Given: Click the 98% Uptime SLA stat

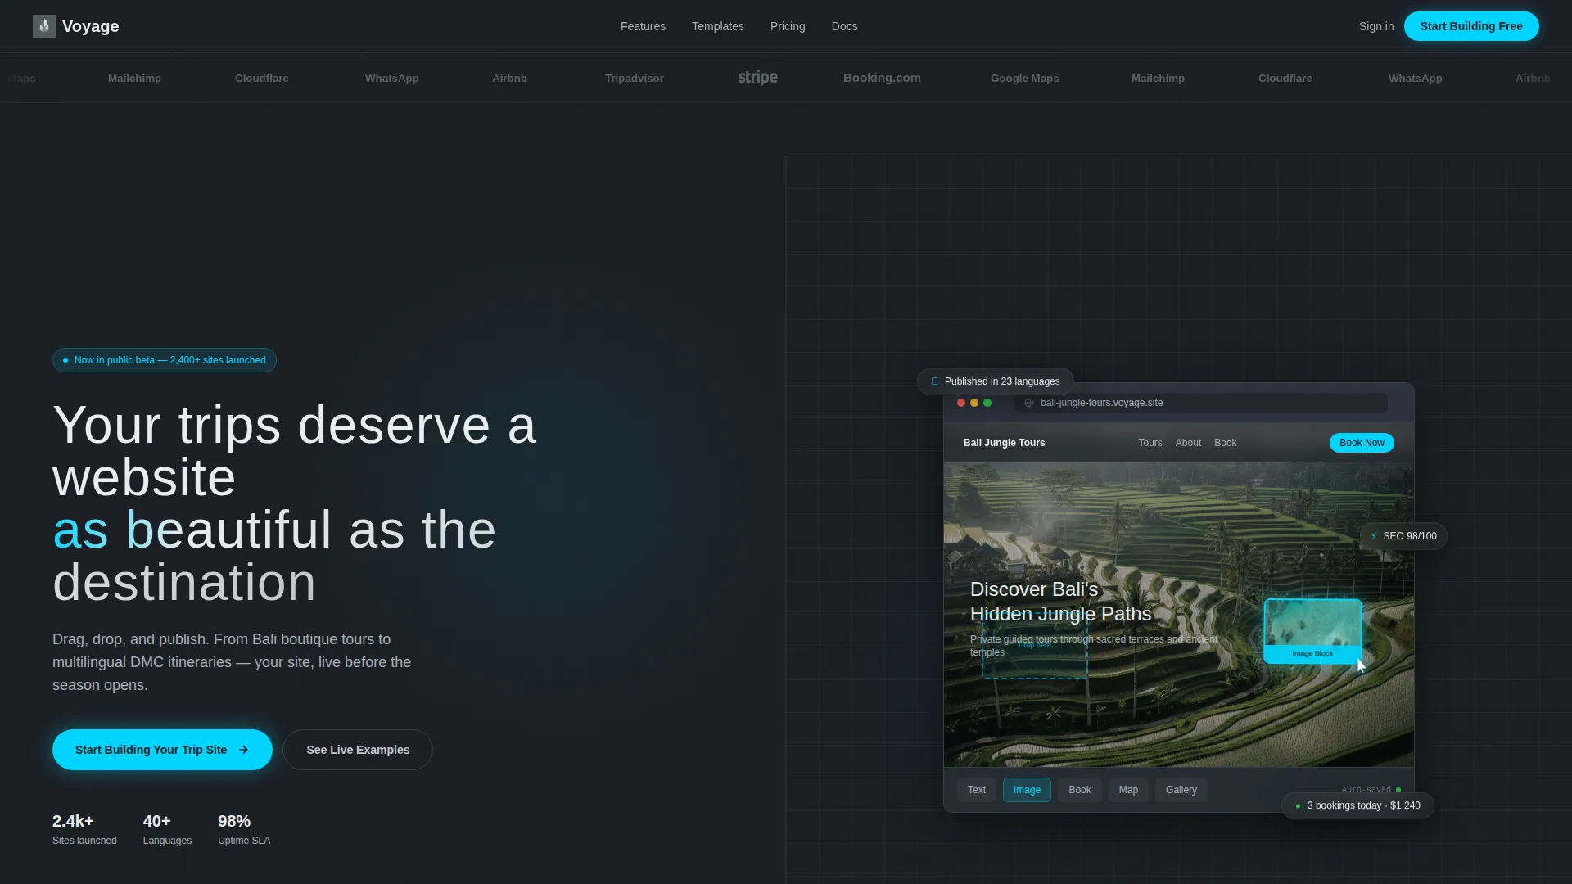Looking at the screenshot, I should (244, 829).
